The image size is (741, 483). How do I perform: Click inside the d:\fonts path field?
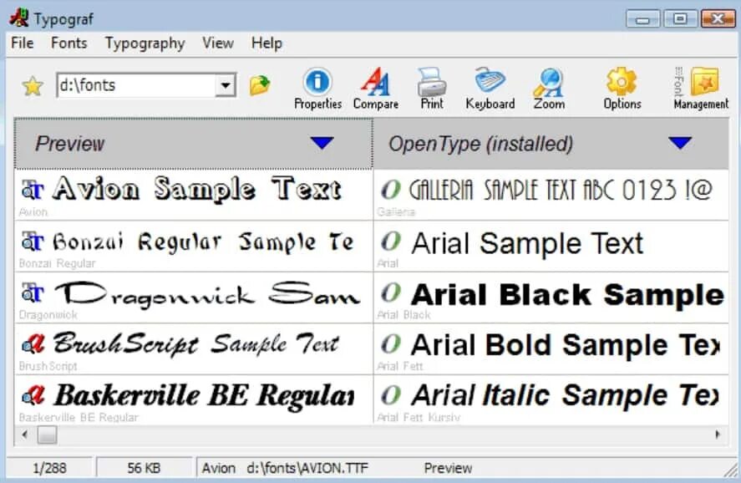tap(136, 85)
